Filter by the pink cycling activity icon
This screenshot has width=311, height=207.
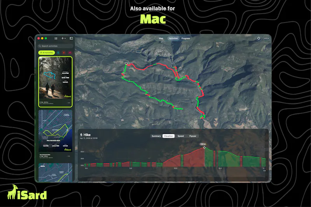[70, 53]
